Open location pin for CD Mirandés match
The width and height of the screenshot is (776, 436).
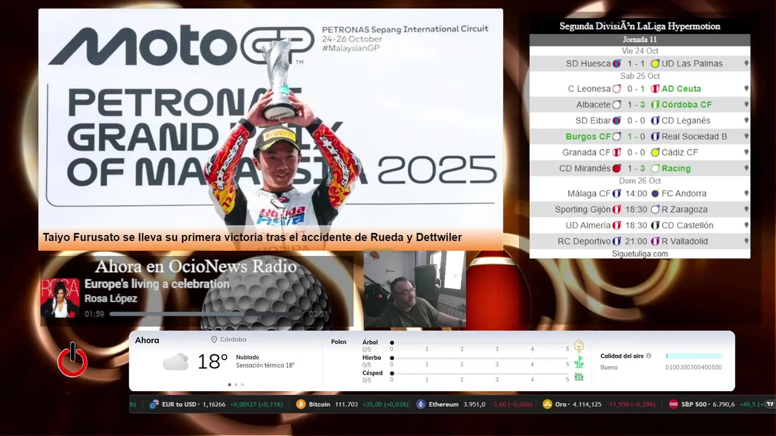pos(746,168)
